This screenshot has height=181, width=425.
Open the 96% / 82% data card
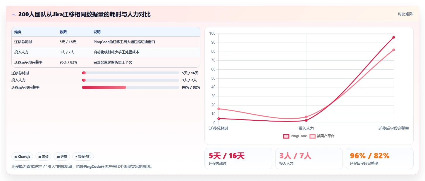click(380, 159)
